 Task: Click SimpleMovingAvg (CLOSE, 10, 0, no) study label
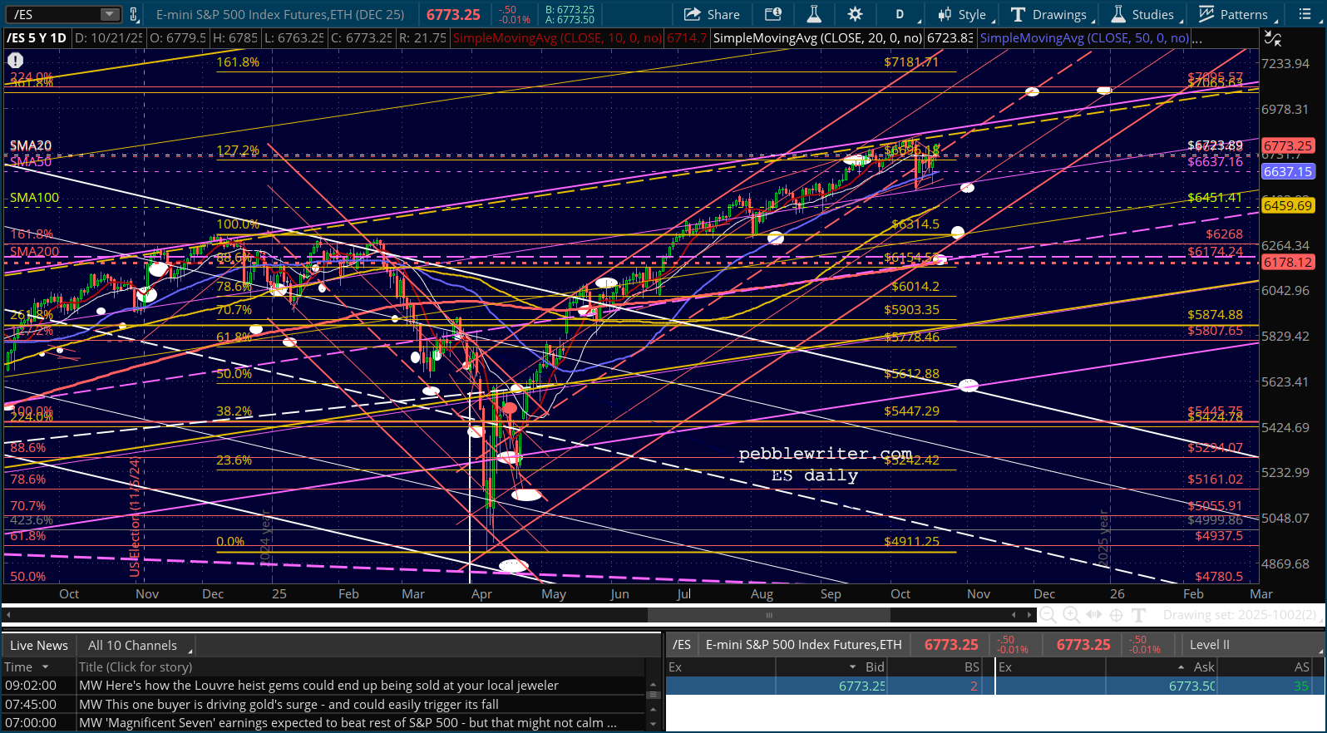point(557,38)
